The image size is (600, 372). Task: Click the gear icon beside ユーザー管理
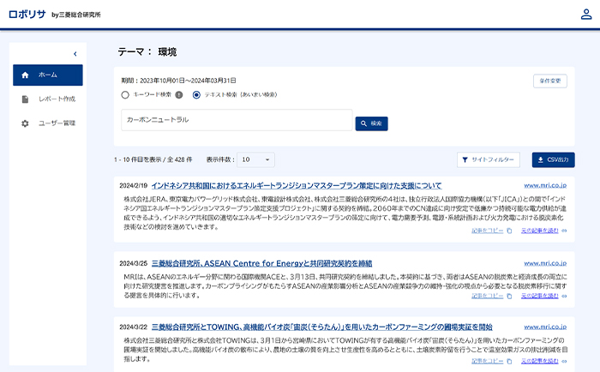[25, 123]
